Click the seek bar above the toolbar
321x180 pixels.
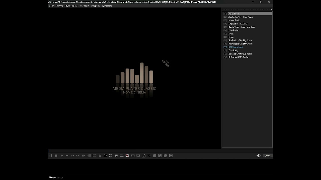tap(160, 151)
